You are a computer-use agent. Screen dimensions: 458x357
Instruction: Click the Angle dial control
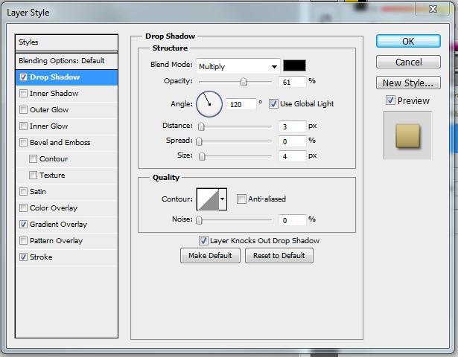(x=209, y=103)
